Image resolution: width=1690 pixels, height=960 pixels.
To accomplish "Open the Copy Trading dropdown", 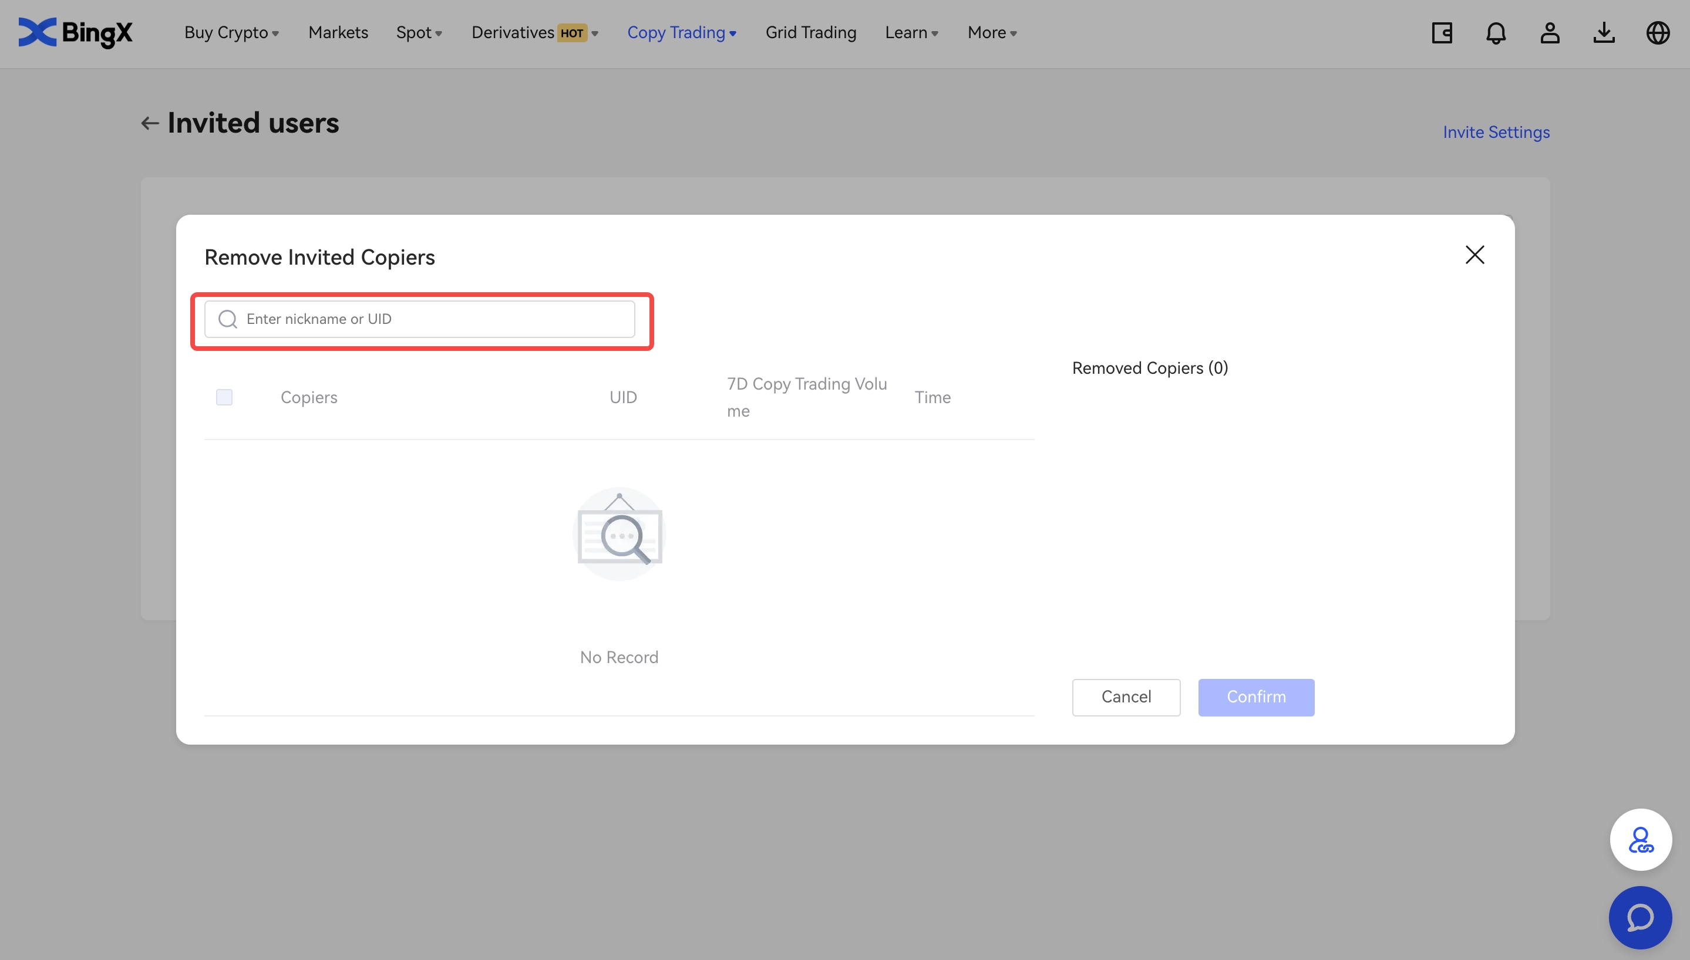I will pos(681,33).
